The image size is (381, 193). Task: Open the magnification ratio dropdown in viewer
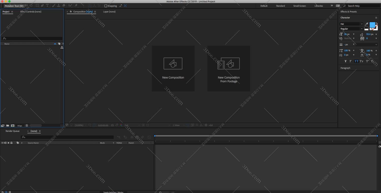click(81, 125)
